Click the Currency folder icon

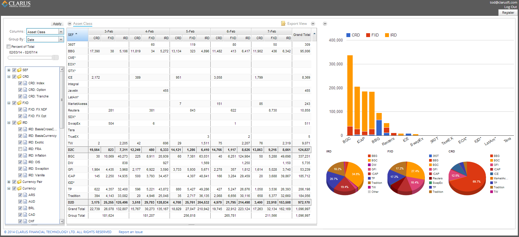click(19, 188)
